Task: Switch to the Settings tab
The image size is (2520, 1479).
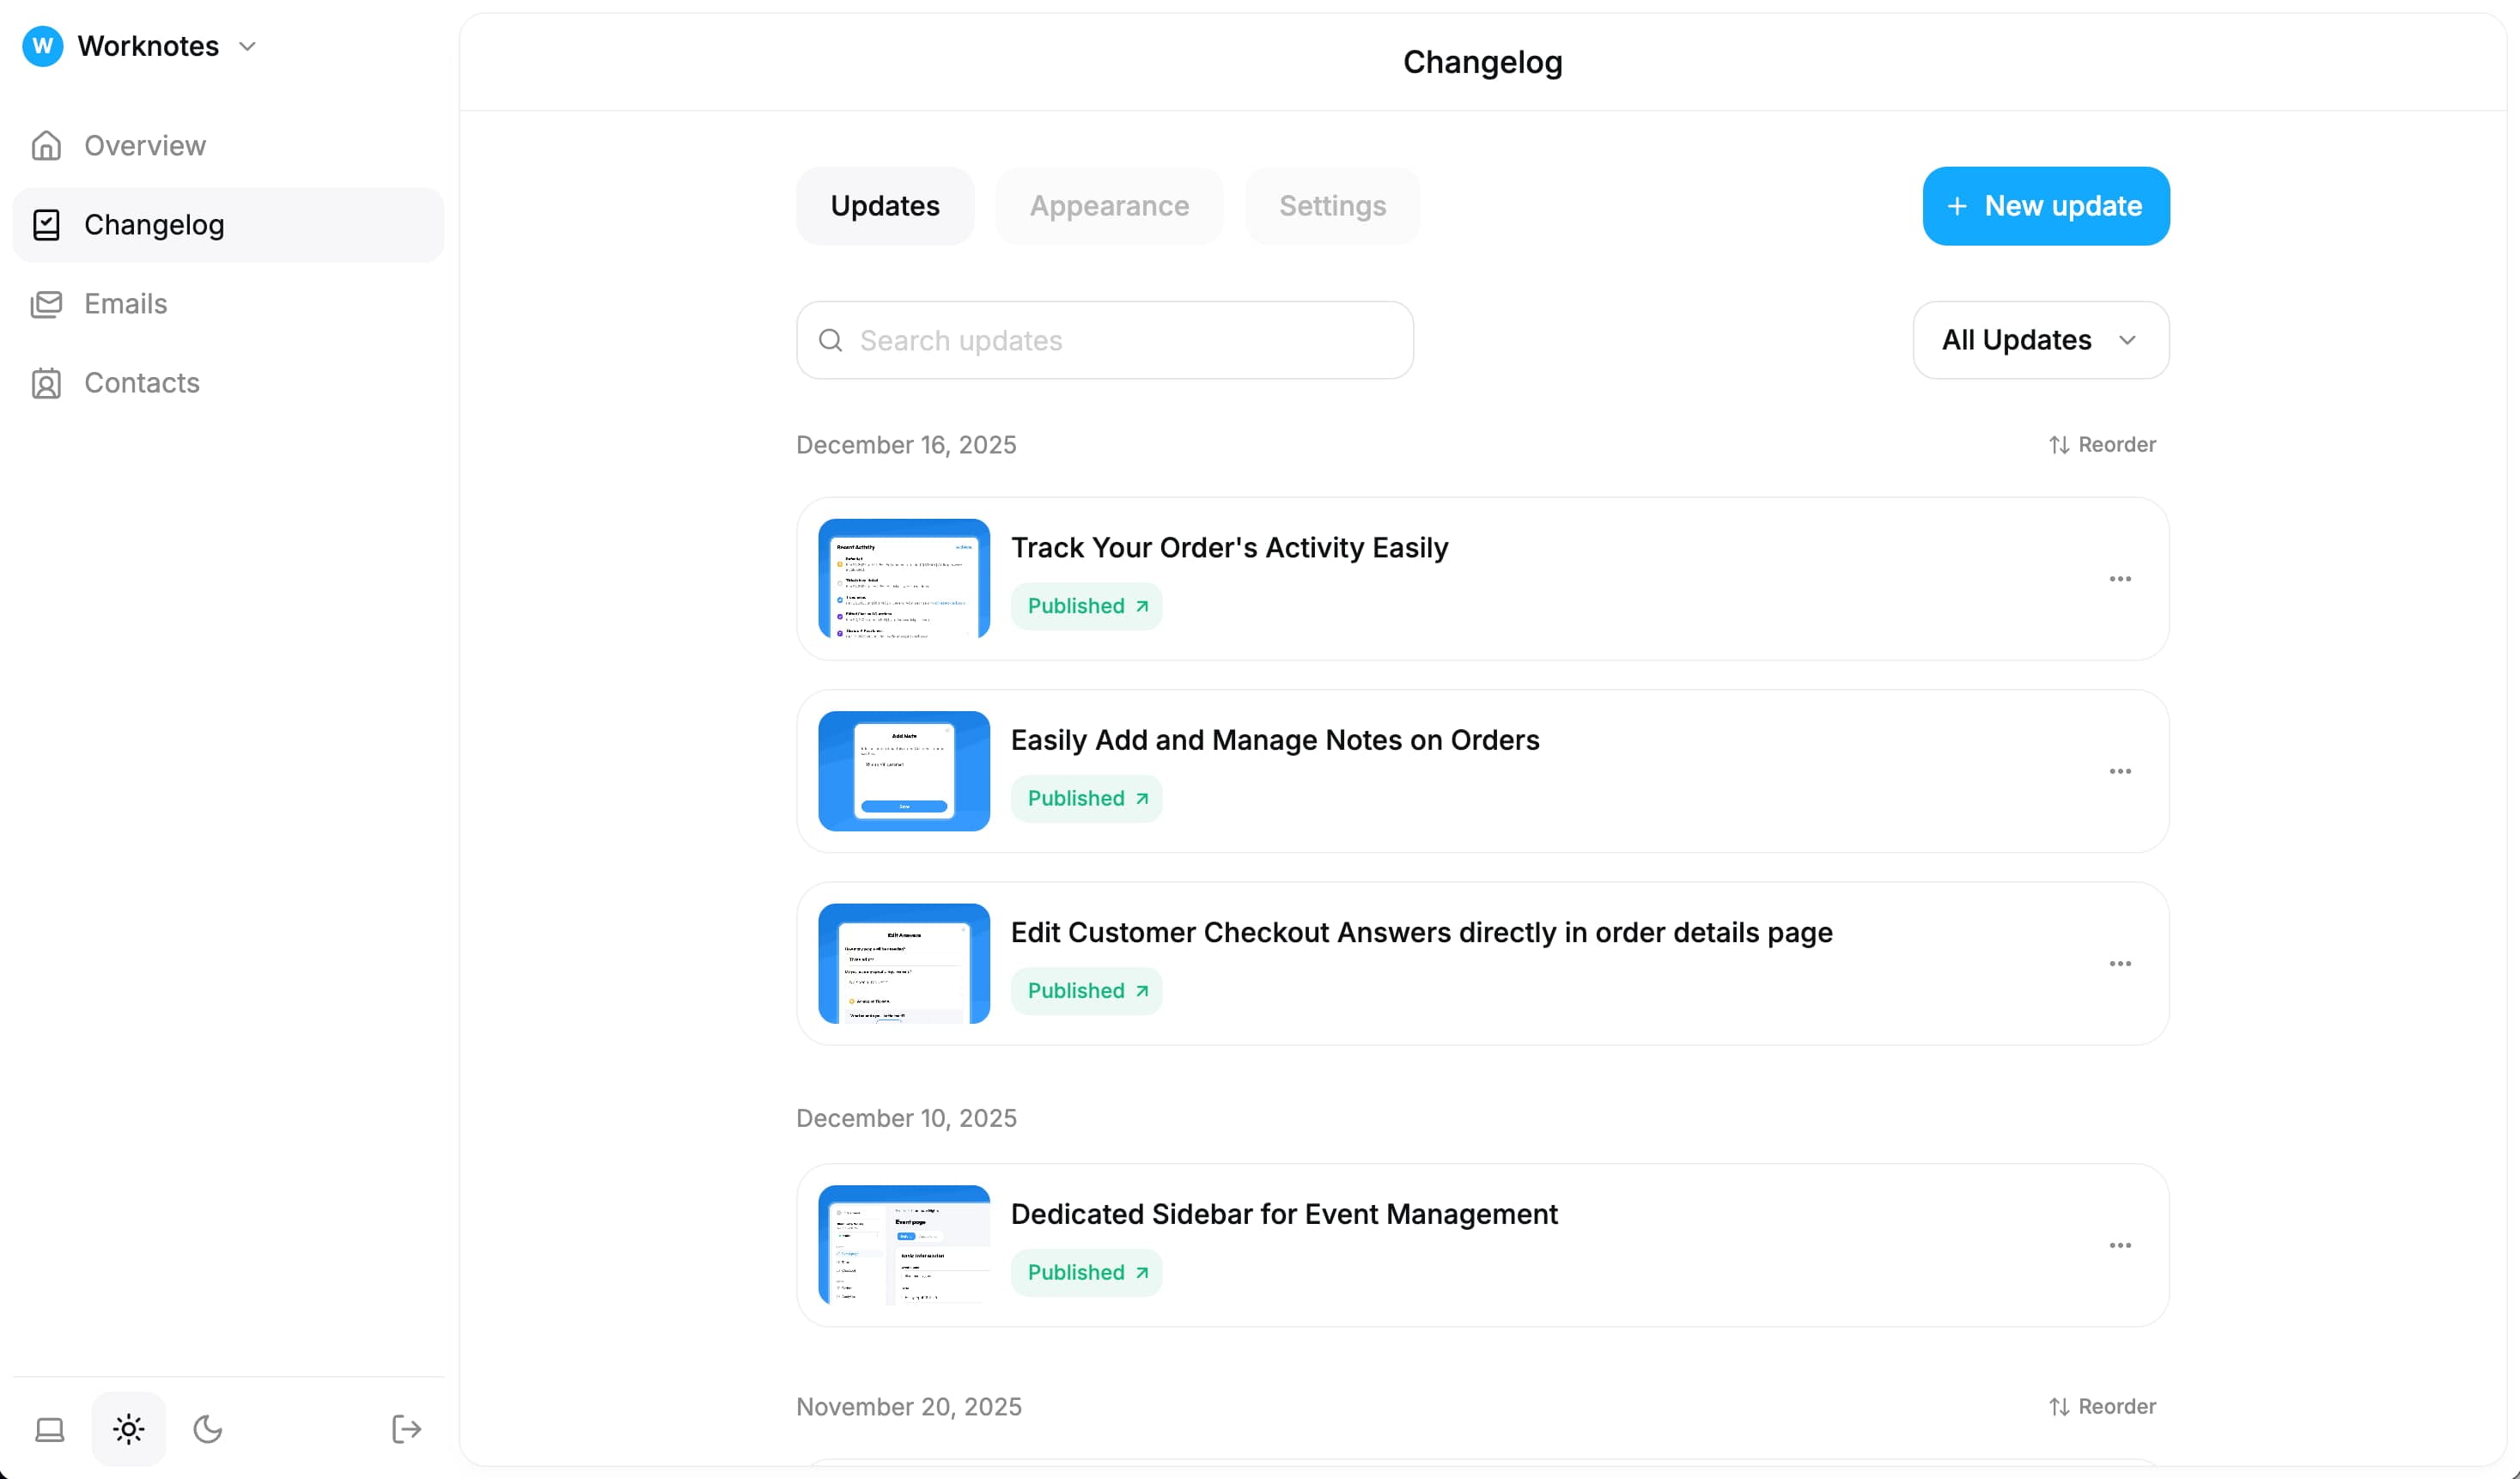Action: (x=1332, y=206)
